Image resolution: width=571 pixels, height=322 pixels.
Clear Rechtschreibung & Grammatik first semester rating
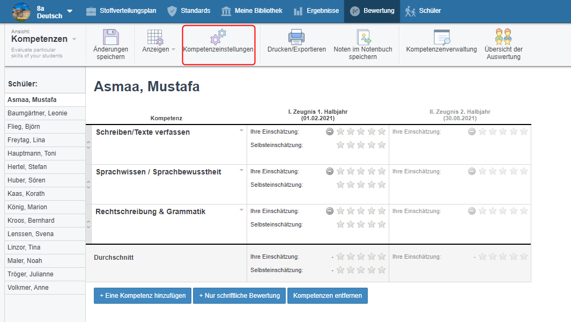(x=330, y=211)
